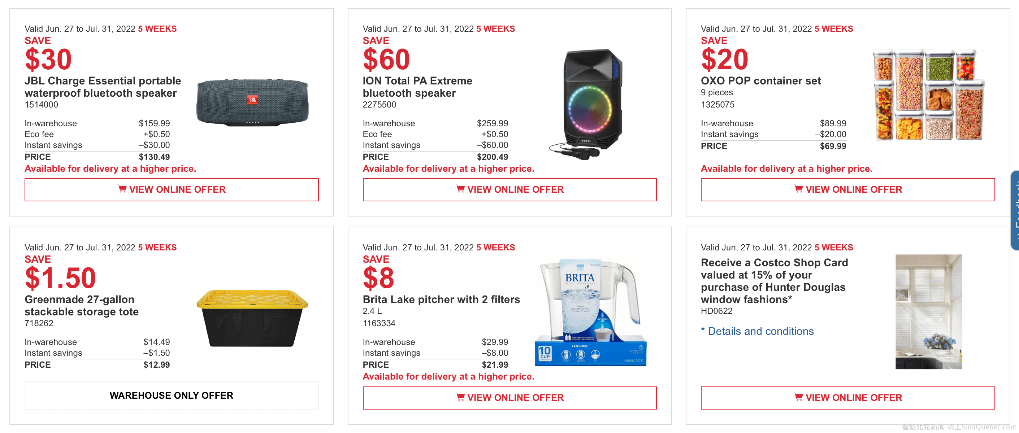This screenshot has width=1019, height=433.
Task: Click the Hunter Douglas window blinds image
Action: point(928,312)
